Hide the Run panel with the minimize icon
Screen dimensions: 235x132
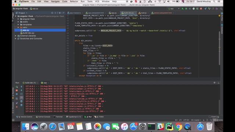[x=218, y=82]
